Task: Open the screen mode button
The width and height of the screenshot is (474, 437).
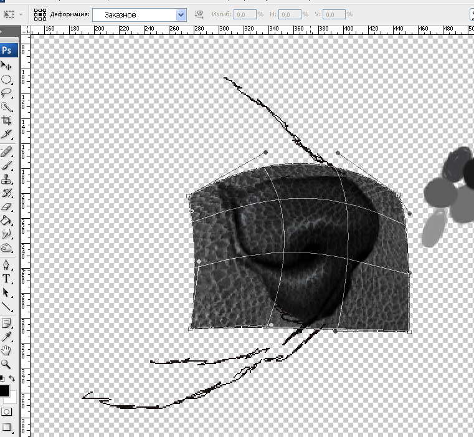Action: (x=6, y=427)
